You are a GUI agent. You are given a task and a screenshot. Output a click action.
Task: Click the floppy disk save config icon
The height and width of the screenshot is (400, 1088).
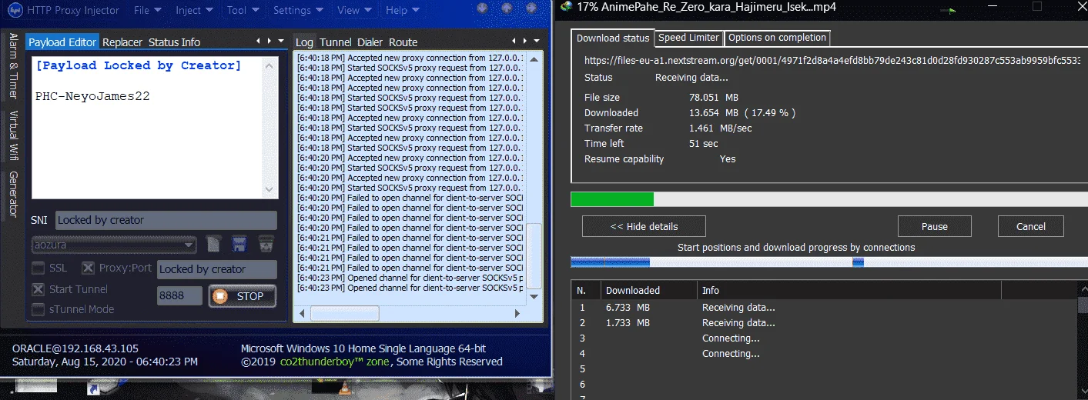(239, 245)
